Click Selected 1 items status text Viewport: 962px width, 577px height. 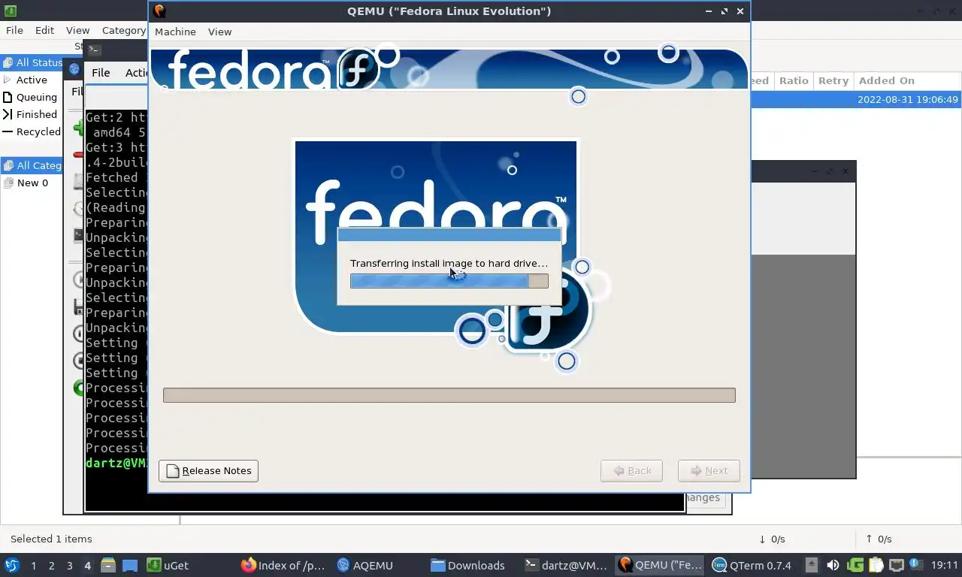(51, 539)
